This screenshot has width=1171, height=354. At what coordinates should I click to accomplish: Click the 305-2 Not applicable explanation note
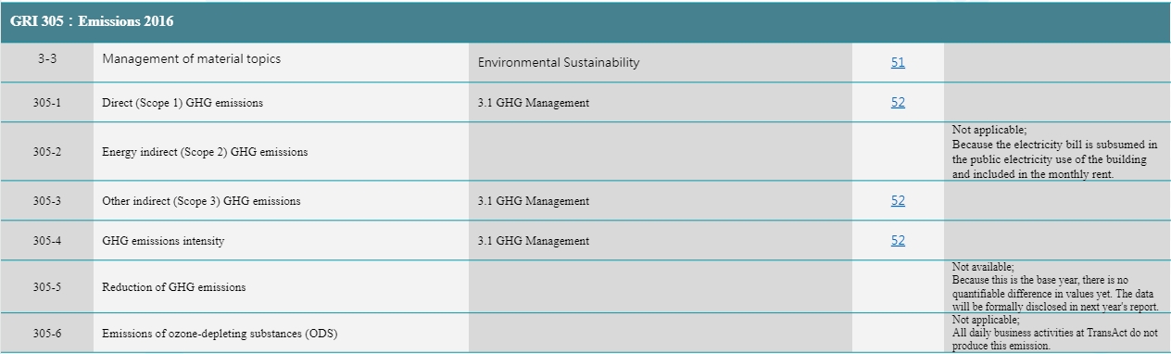[1055, 152]
